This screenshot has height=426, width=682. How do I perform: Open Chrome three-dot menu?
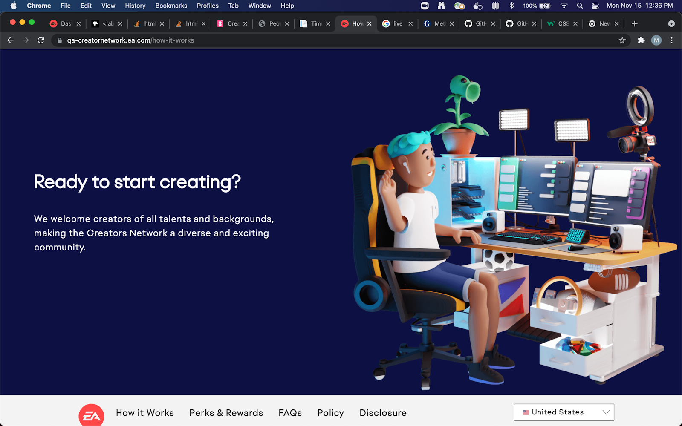[x=672, y=40]
